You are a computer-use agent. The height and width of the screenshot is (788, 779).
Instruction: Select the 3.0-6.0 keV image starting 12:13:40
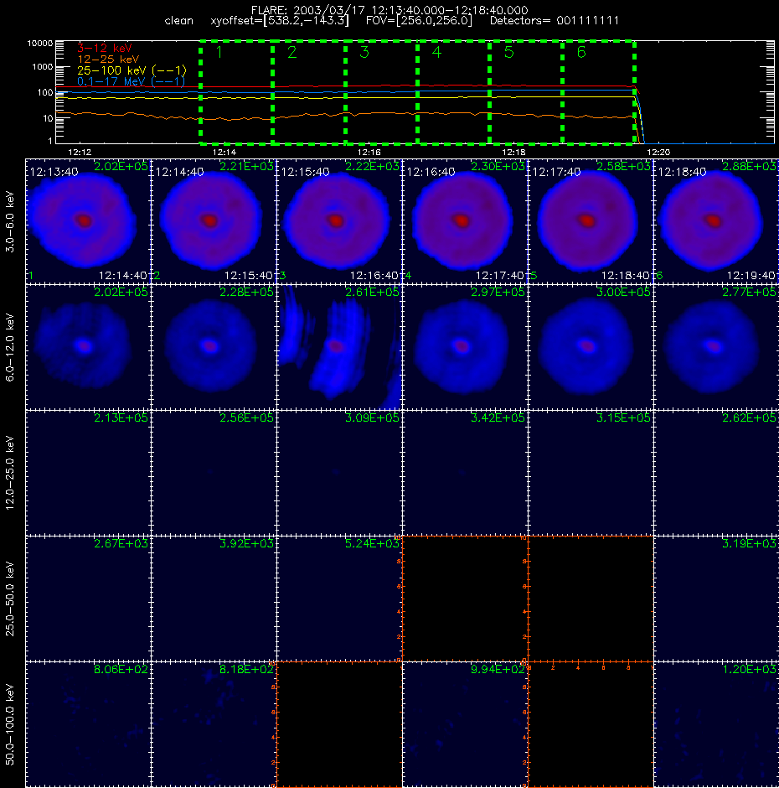(88, 221)
